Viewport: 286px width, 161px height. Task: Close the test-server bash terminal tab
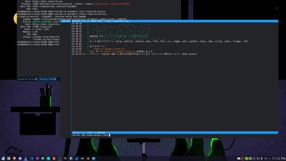[55, 79]
